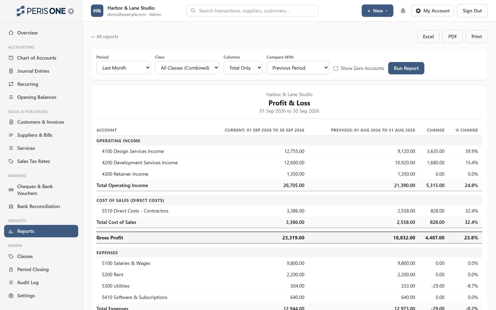Click the Recurring arrows icon

[x=11, y=84]
